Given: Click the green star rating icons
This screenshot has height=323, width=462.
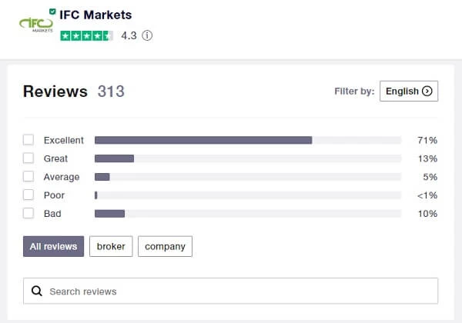Looking at the screenshot, I should click(x=86, y=35).
